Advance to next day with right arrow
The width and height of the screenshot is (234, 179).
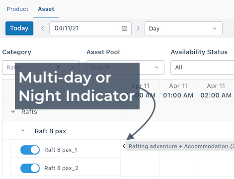(x=138, y=28)
